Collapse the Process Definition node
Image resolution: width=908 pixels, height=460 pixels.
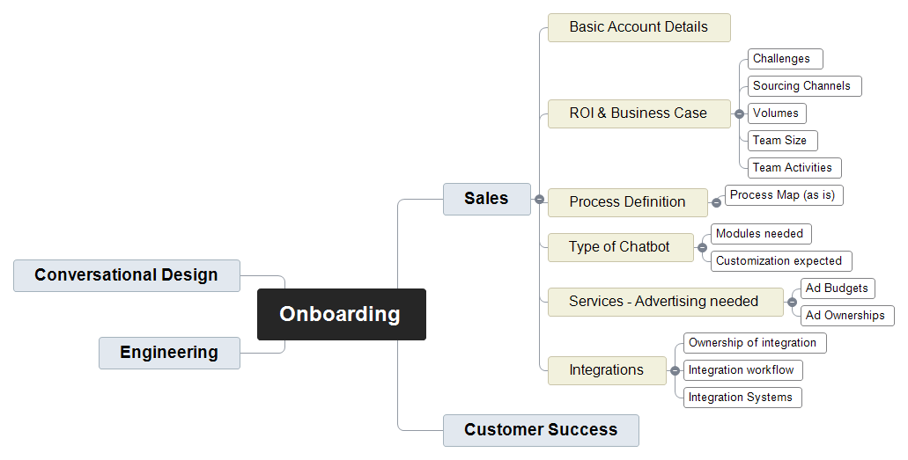pyautogui.click(x=716, y=202)
